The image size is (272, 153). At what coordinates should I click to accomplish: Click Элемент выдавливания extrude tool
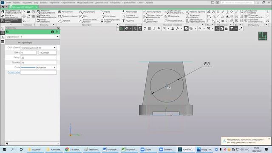[x=46, y=11]
